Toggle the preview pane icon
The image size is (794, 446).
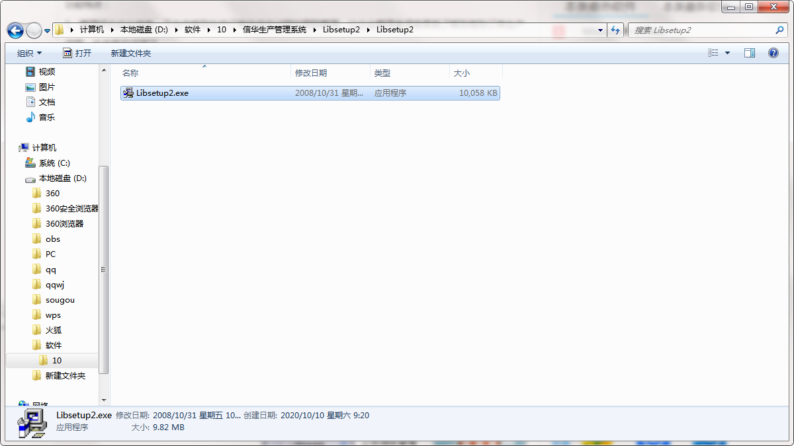point(749,53)
